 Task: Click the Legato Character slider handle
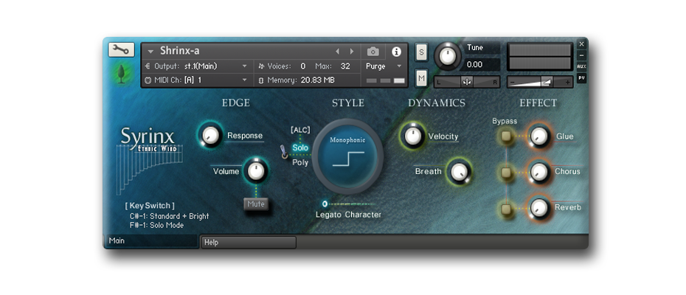(x=325, y=204)
